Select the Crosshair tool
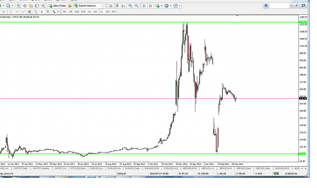The height and width of the screenshot is (188, 317). click(4, 12)
